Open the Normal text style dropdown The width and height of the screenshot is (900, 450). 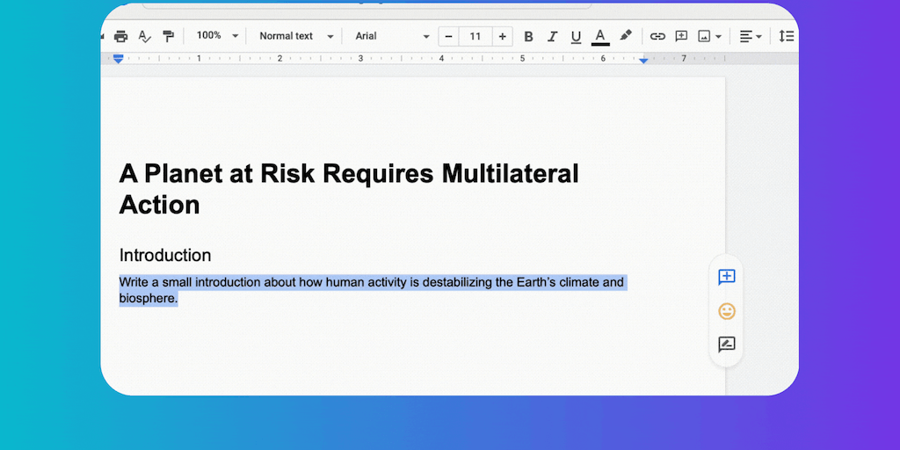click(x=296, y=36)
